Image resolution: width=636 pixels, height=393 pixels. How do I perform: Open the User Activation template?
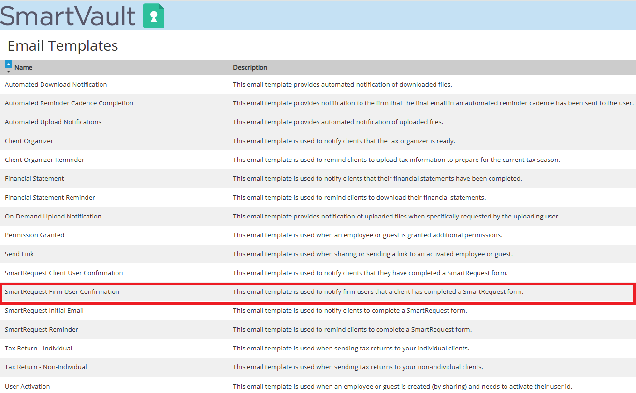28,386
